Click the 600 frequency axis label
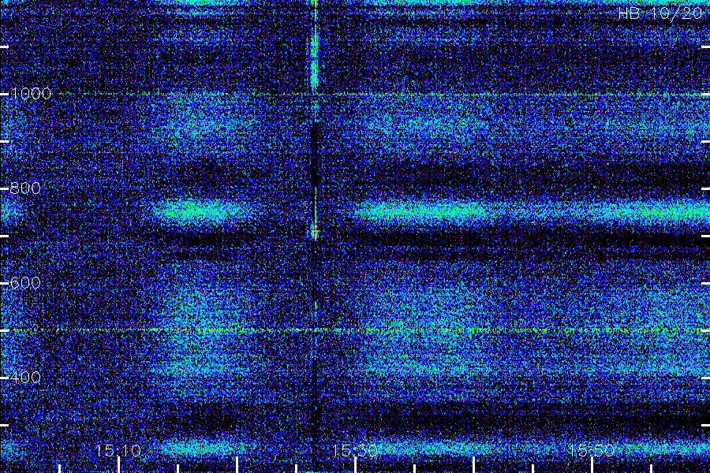 (x=25, y=283)
